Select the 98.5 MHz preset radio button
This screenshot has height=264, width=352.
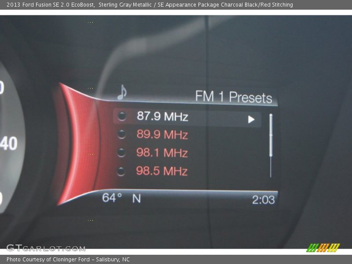(121, 171)
